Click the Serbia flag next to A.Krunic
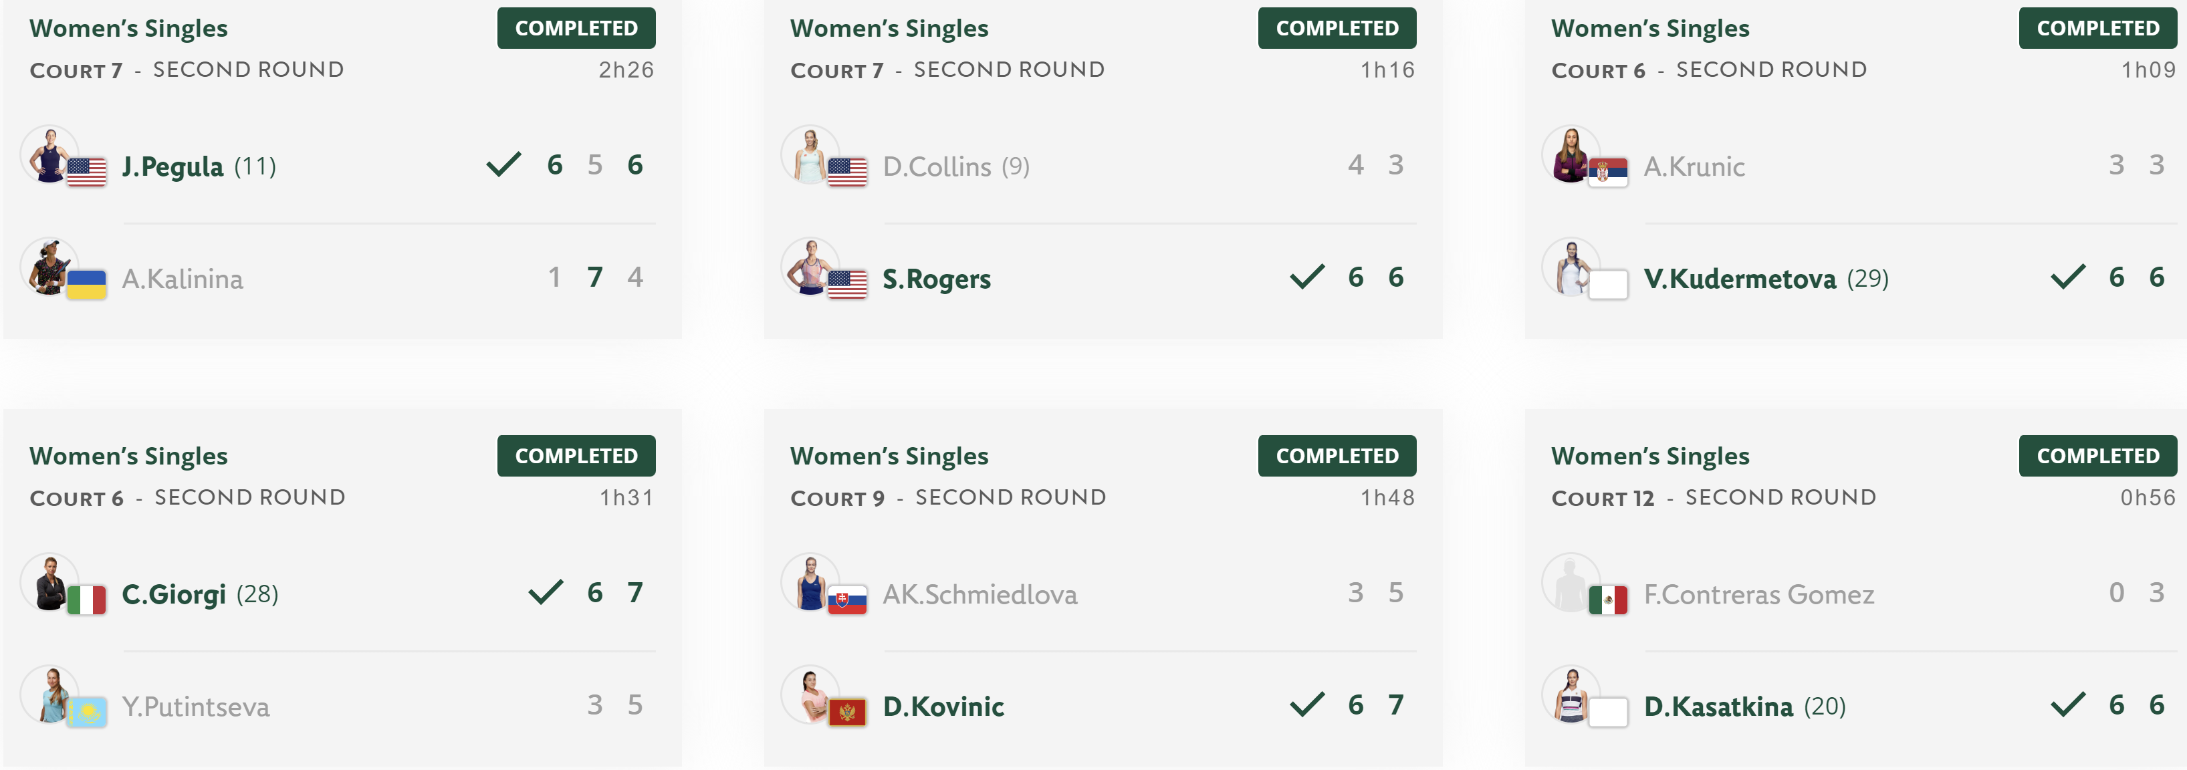Image resolution: width=2187 pixels, height=770 pixels. (x=1608, y=172)
